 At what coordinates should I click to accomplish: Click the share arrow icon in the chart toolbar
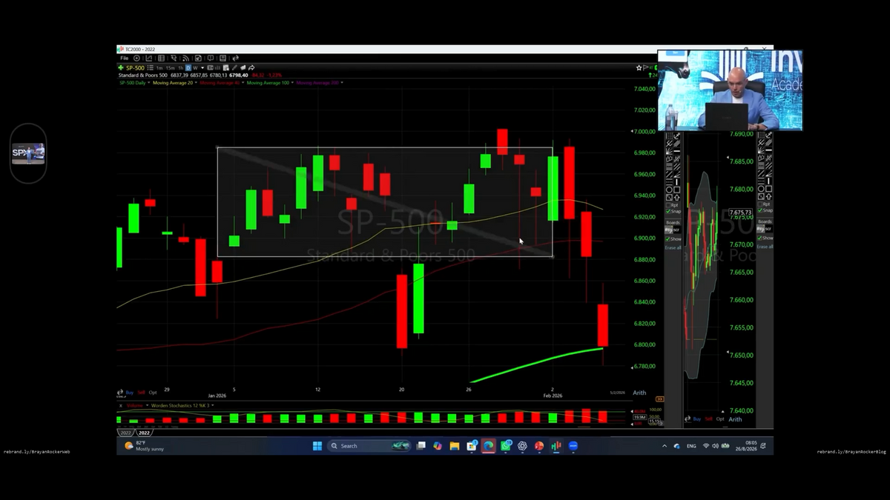coord(251,67)
